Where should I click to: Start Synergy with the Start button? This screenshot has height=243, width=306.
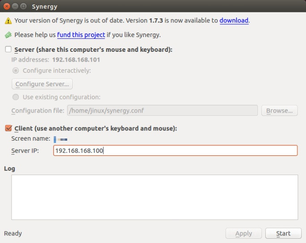click(283, 233)
